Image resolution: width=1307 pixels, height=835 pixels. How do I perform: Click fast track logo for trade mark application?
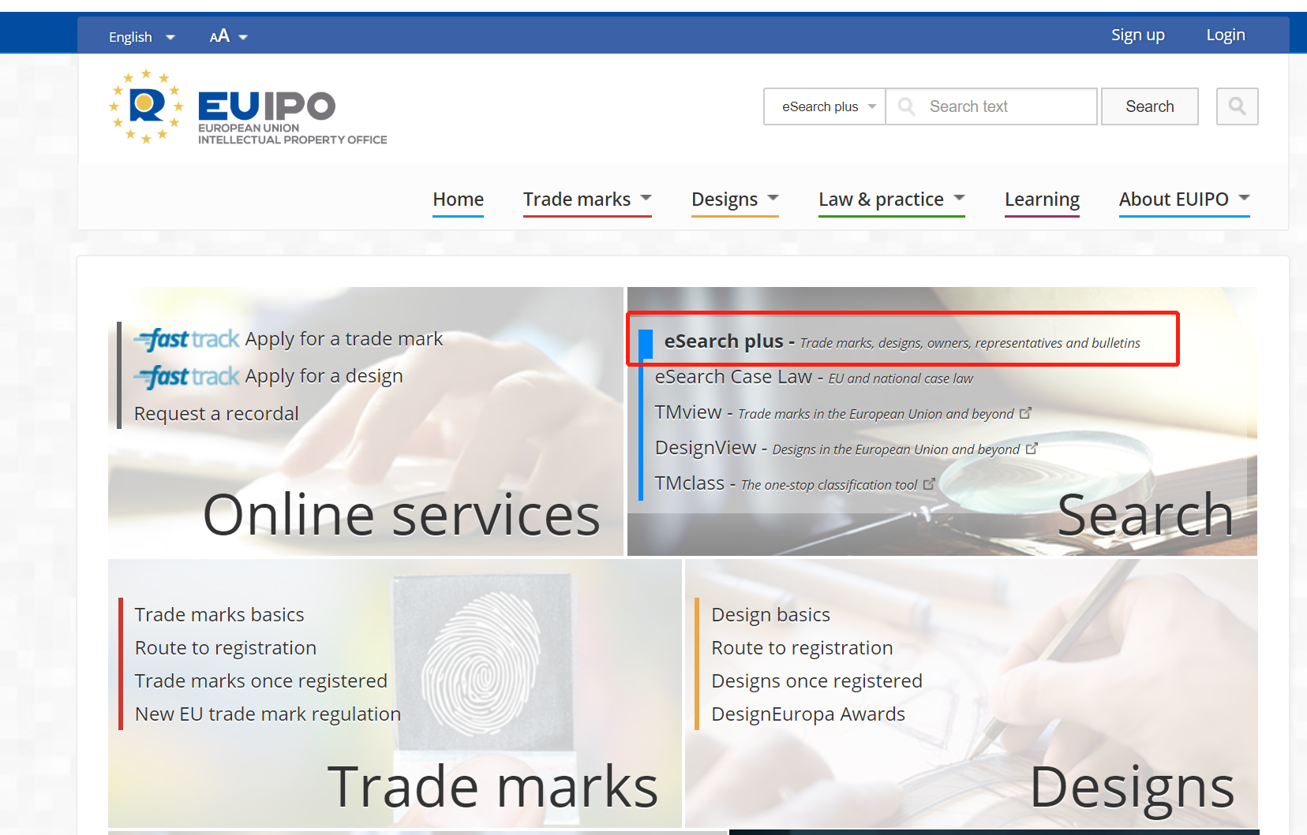point(187,339)
